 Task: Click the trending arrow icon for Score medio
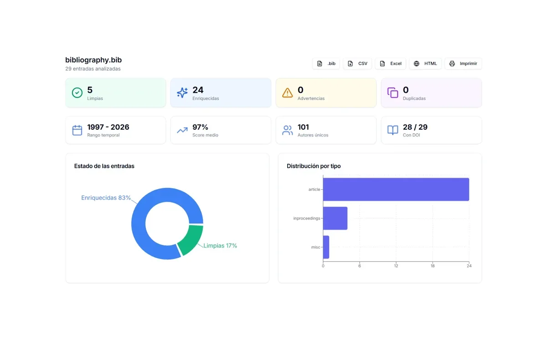pos(182,130)
